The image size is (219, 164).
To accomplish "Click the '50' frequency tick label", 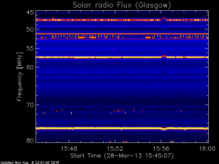I will 30,30.
